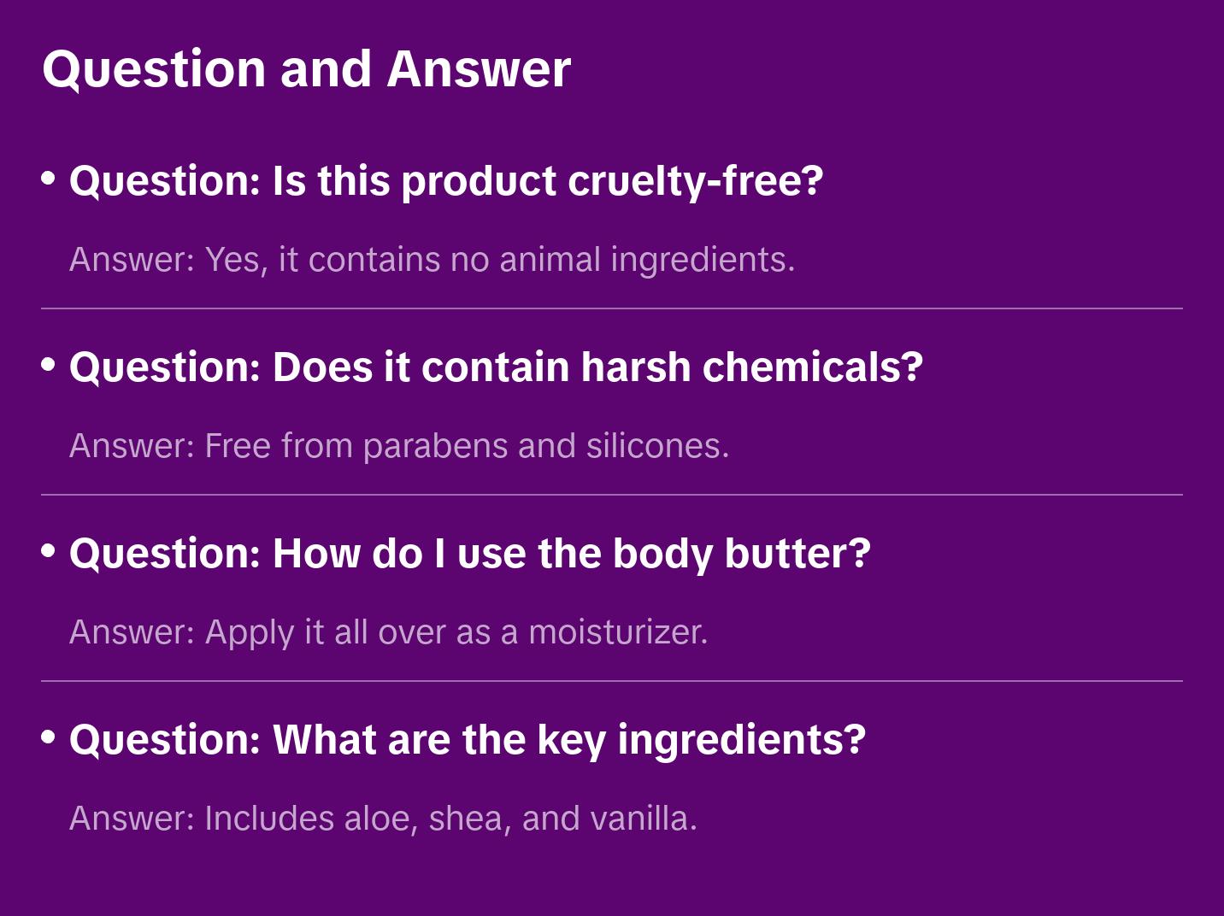Click the bullet beside the cruelty-free question
The image size is (1224, 916).
tap(49, 179)
